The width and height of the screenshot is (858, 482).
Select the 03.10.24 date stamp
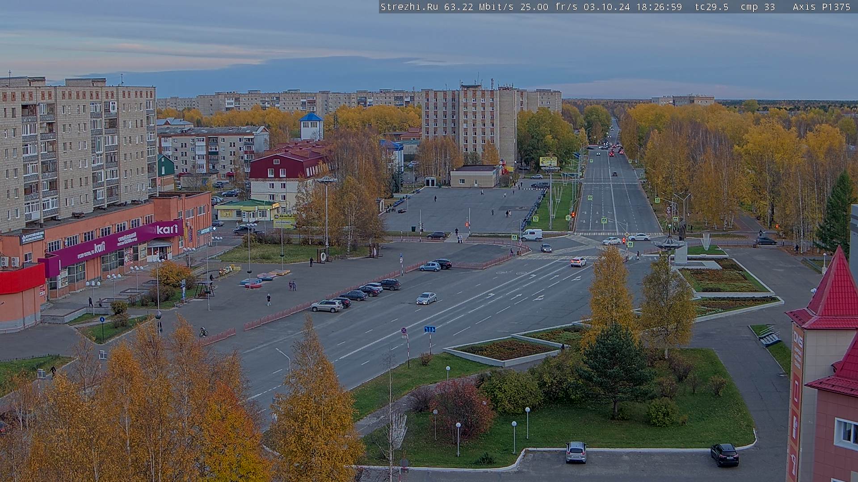point(606,7)
